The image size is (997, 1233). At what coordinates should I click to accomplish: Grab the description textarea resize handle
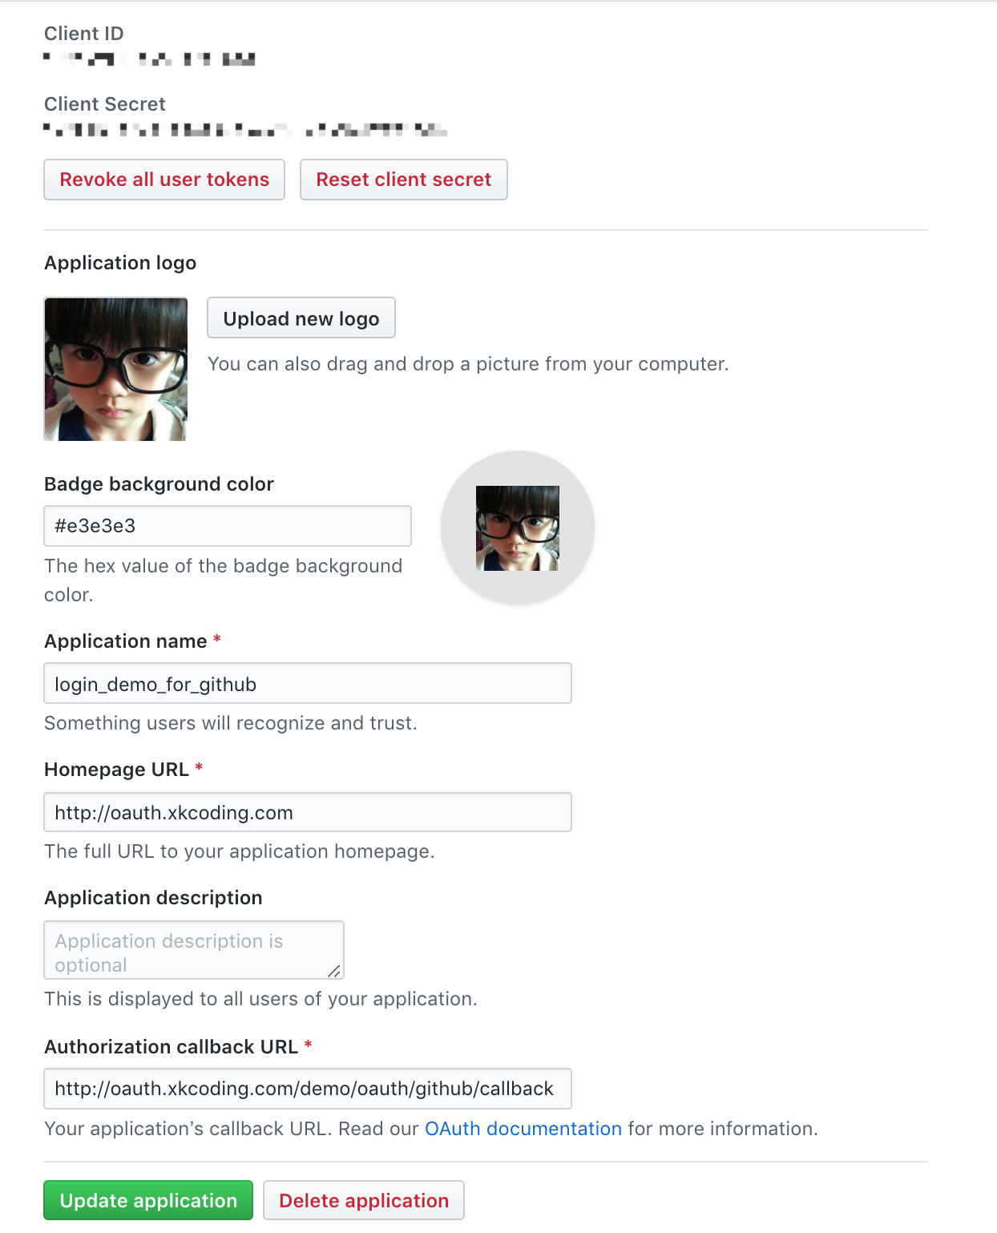(x=334, y=971)
